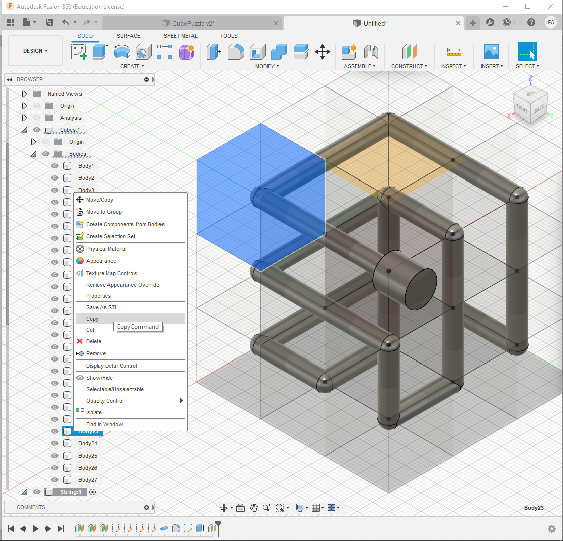The width and height of the screenshot is (563, 541).
Task: Click the Insert image icon
Action: pyautogui.click(x=490, y=51)
